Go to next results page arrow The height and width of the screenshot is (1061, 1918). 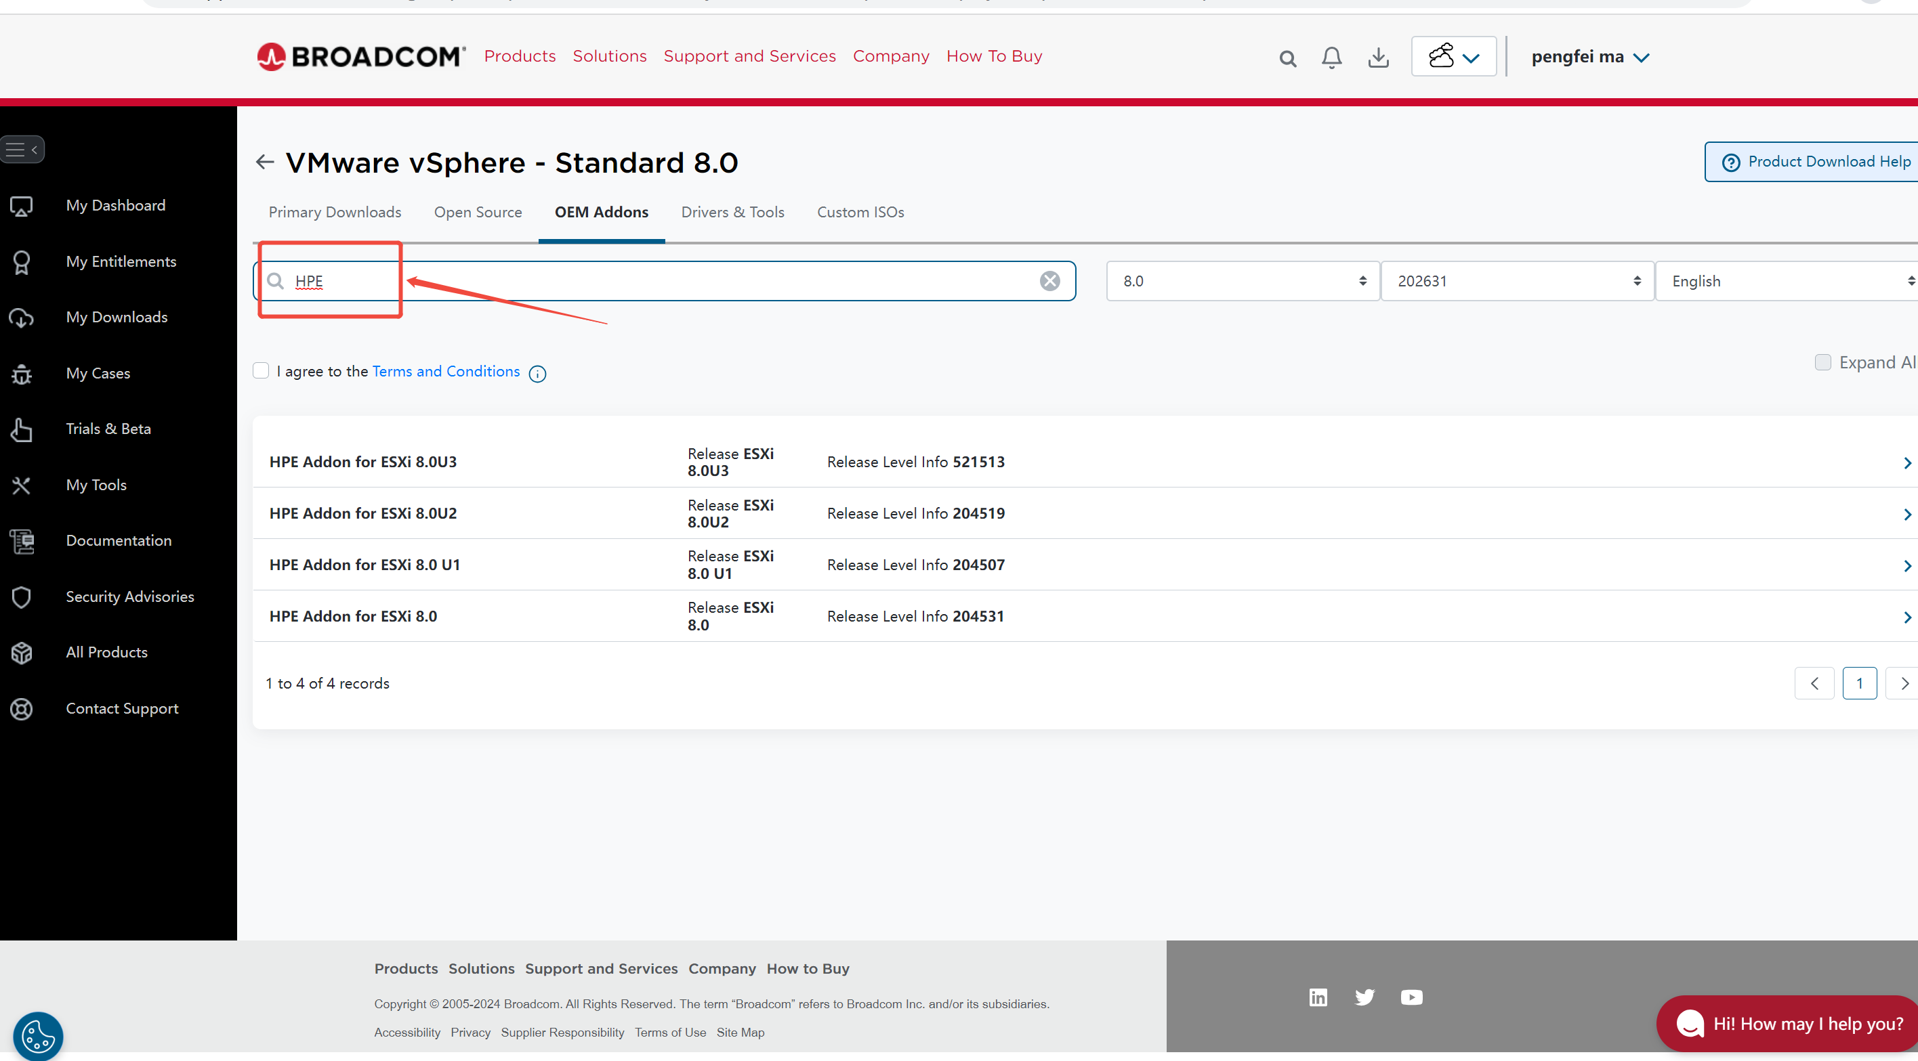click(x=1903, y=683)
